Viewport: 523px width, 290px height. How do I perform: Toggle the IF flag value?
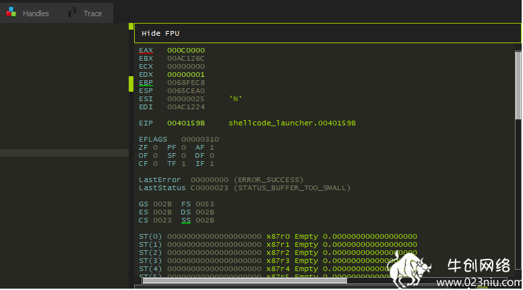tap(212, 163)
